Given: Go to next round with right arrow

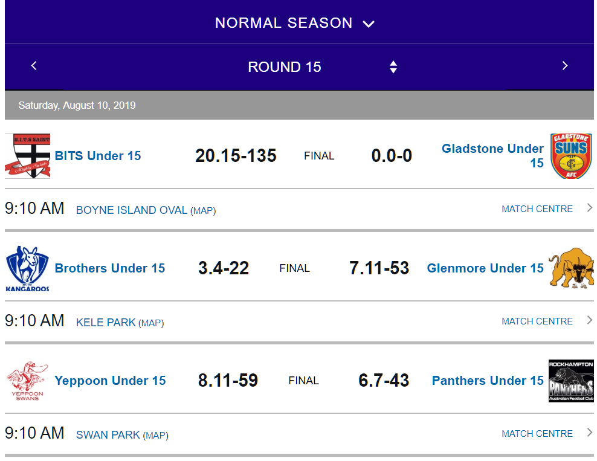Looking at the screenshot, I should tap(564, 66).
